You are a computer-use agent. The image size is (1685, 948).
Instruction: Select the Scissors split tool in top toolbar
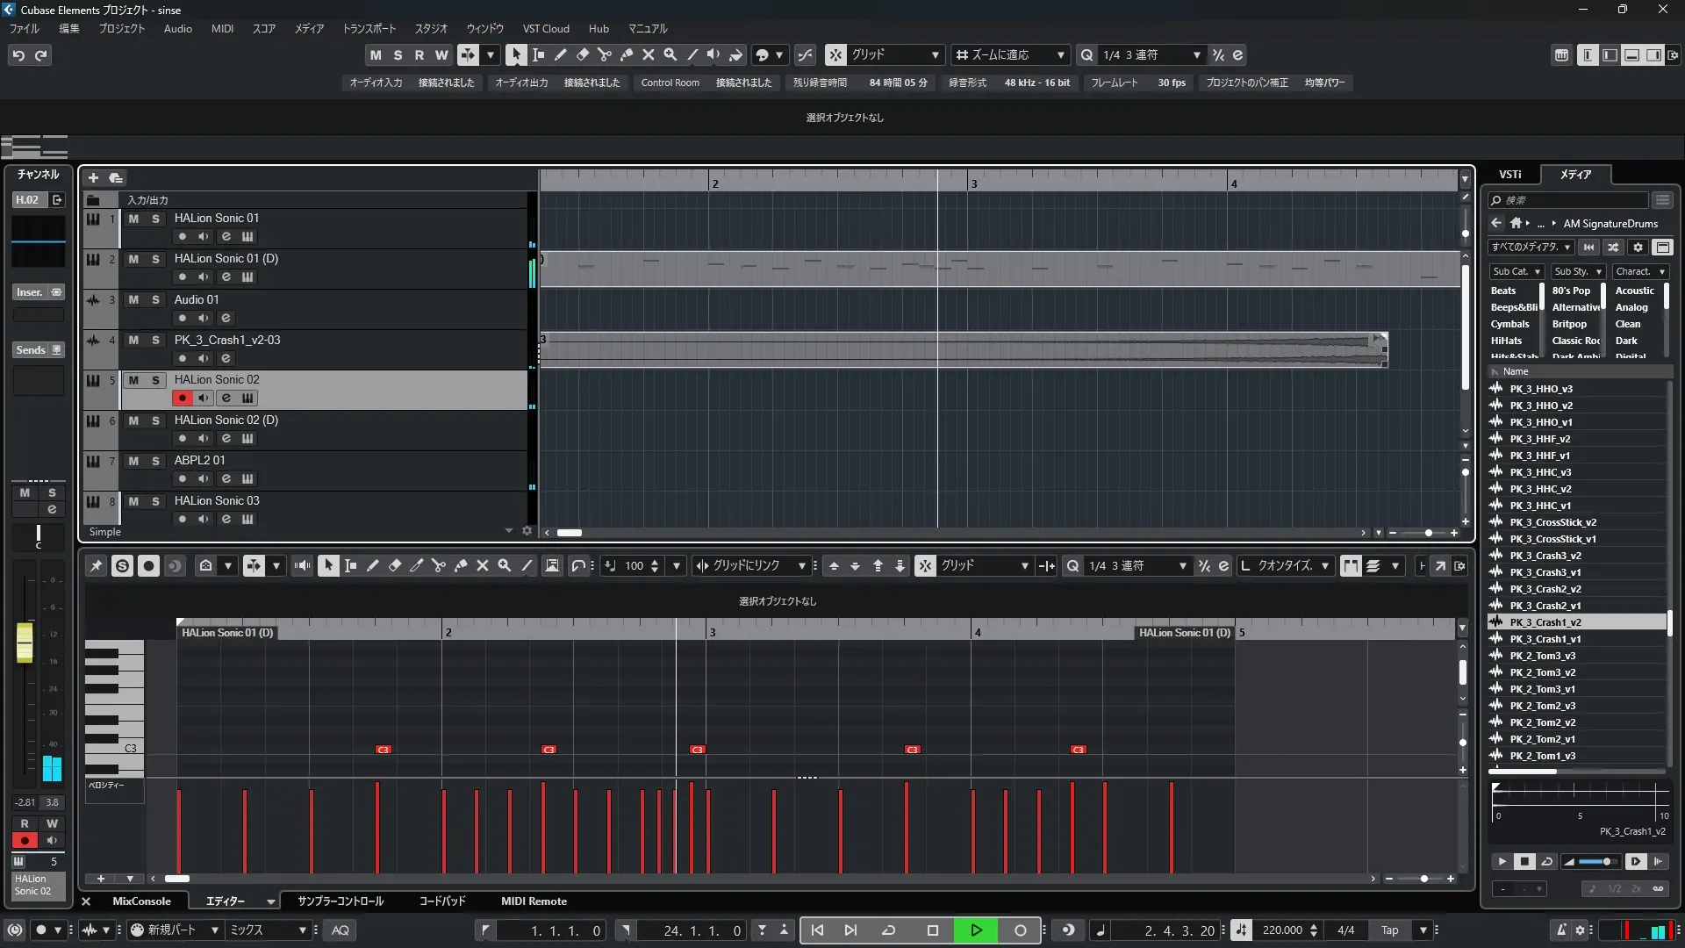604,55
